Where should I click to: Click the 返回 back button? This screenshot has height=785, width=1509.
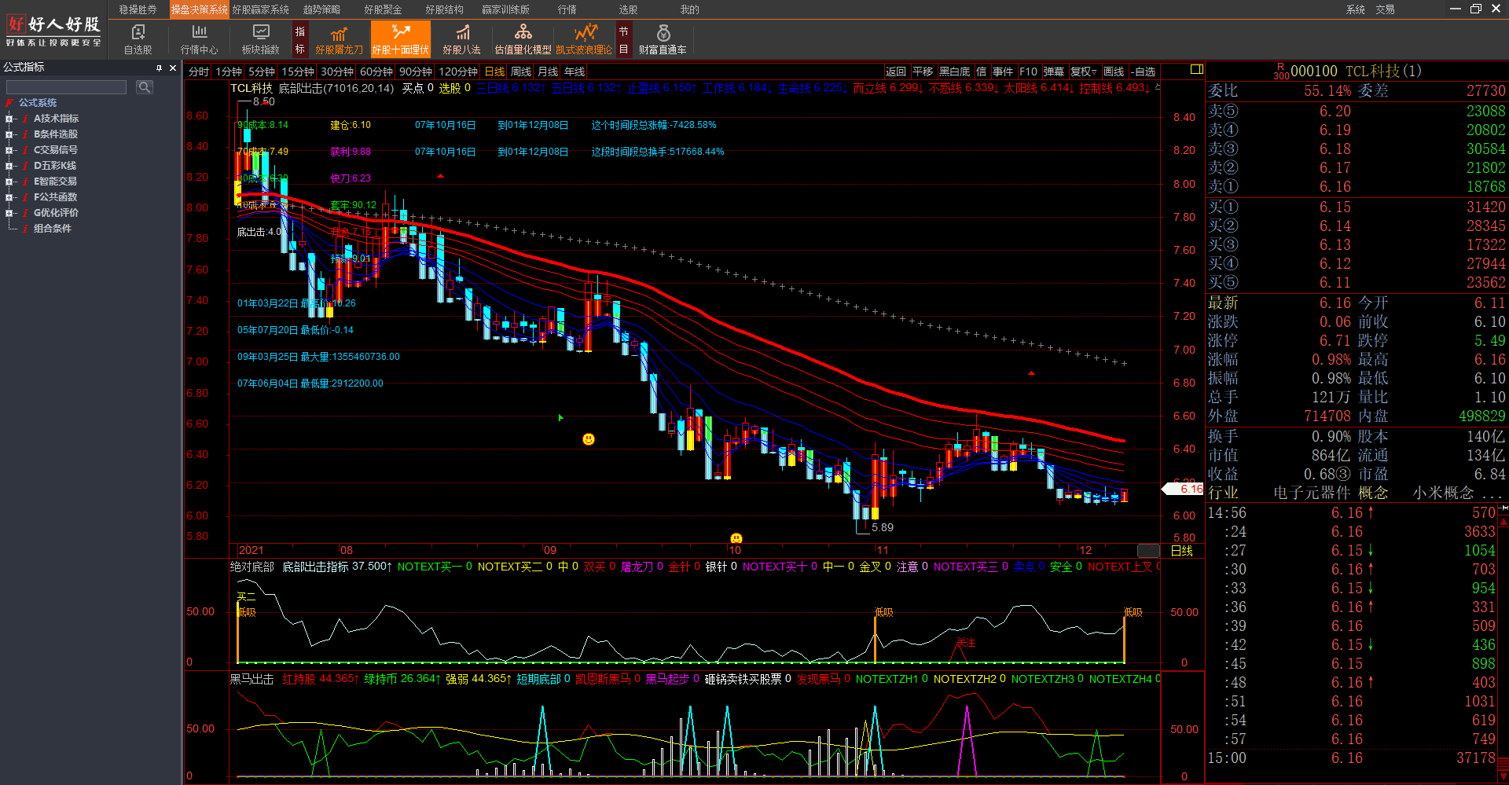click(x=896, y=72)
